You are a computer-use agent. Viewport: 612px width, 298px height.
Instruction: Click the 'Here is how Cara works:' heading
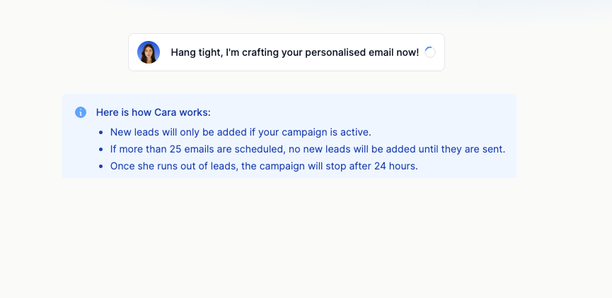(153, 112)
